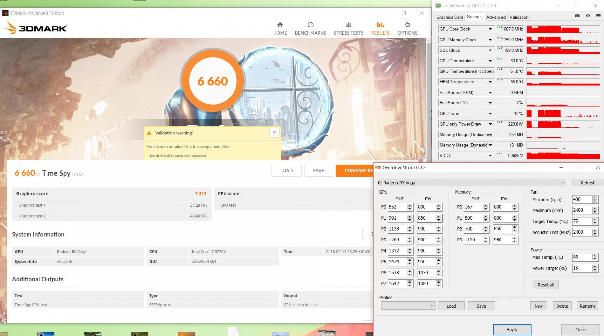Click the GPU-Z title bar app icon
Image resolution: width=604 pixels, height=336 pixels.
pos(438,6)
